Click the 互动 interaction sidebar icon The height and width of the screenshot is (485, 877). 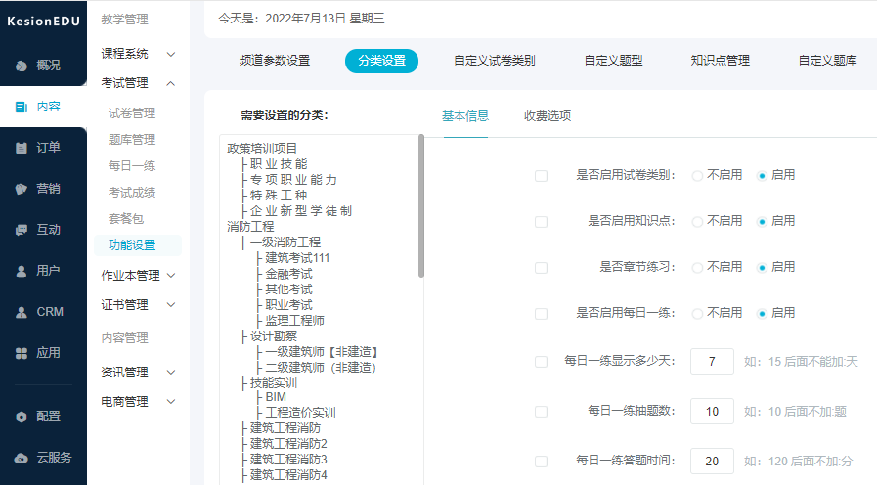[22, 230]
